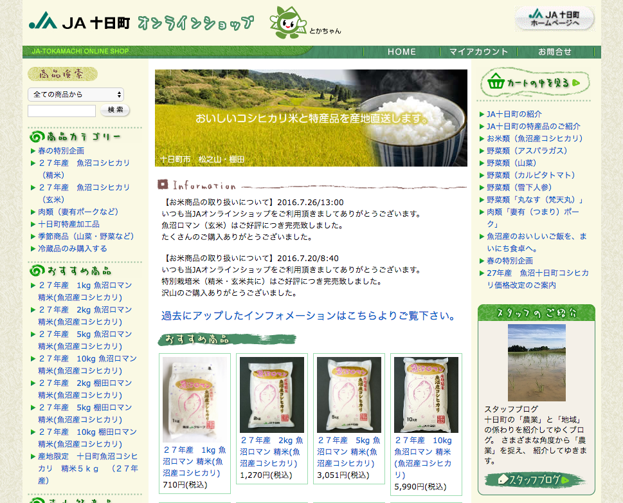
Task: Open the JA十日町 ホームページへ button
Action: [x=554, y=19]
